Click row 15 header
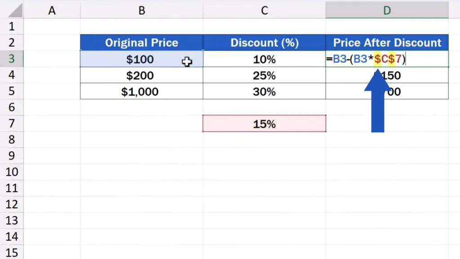Viewport: 460px width, 259px height. click(x=11, y=252)
